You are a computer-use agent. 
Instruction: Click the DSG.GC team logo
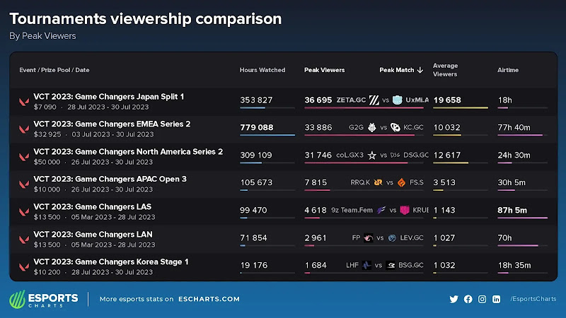395,155
